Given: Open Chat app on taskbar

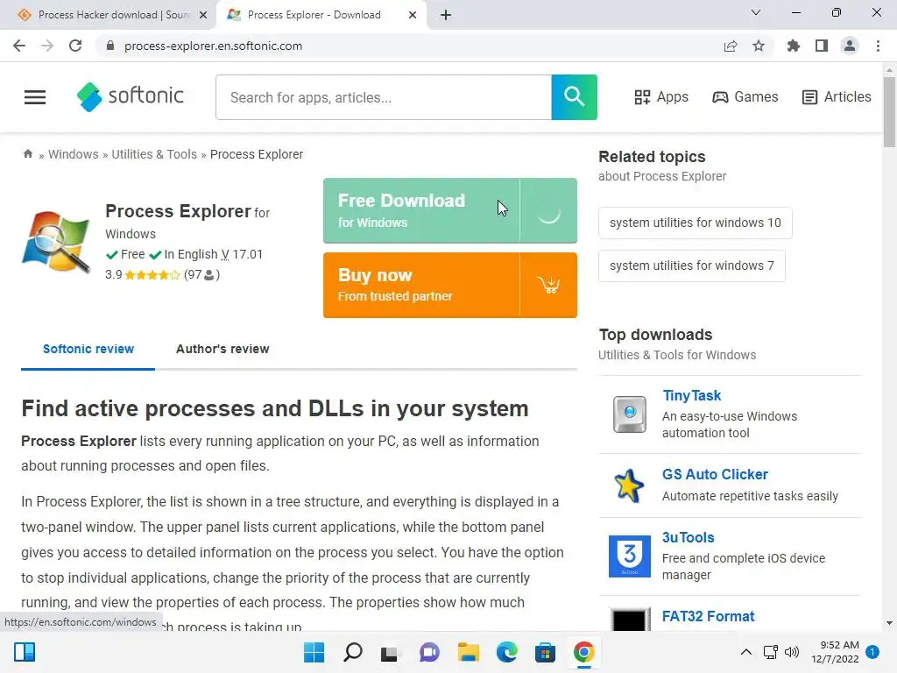Looking at the screenshot, I should pos(429,652).
